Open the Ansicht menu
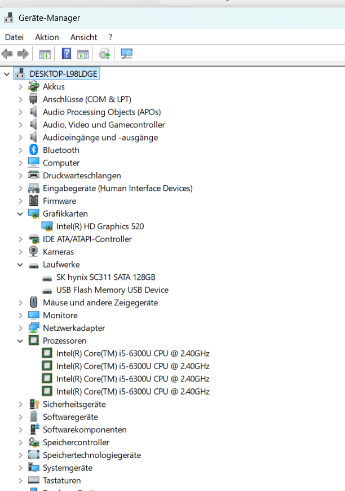Viewport: 345px width, 491px height. [83, 37]
